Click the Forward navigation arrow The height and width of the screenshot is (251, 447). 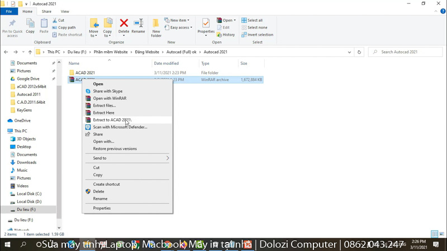(16, 52)
